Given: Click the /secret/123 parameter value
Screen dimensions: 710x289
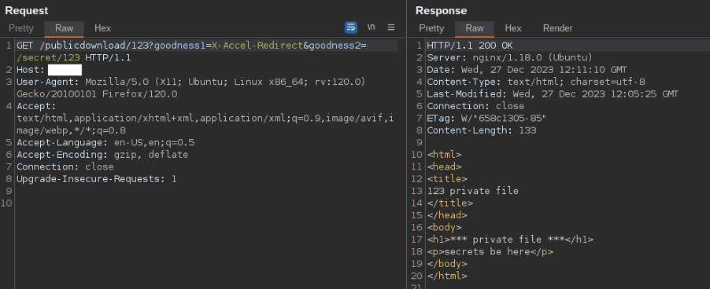Looking at the screenshot, I should 49,58.
